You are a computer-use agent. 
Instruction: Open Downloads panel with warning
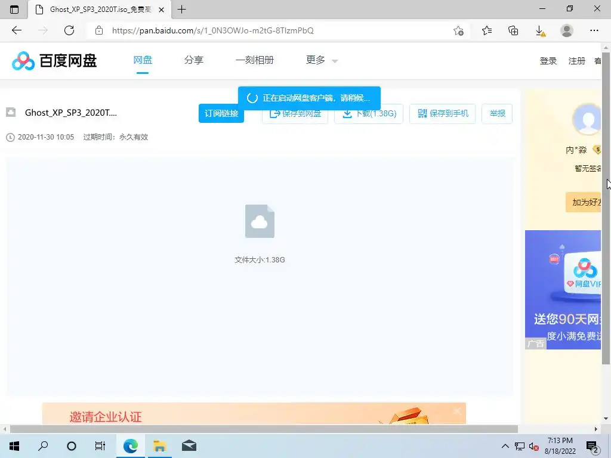[x=540, y=30]
